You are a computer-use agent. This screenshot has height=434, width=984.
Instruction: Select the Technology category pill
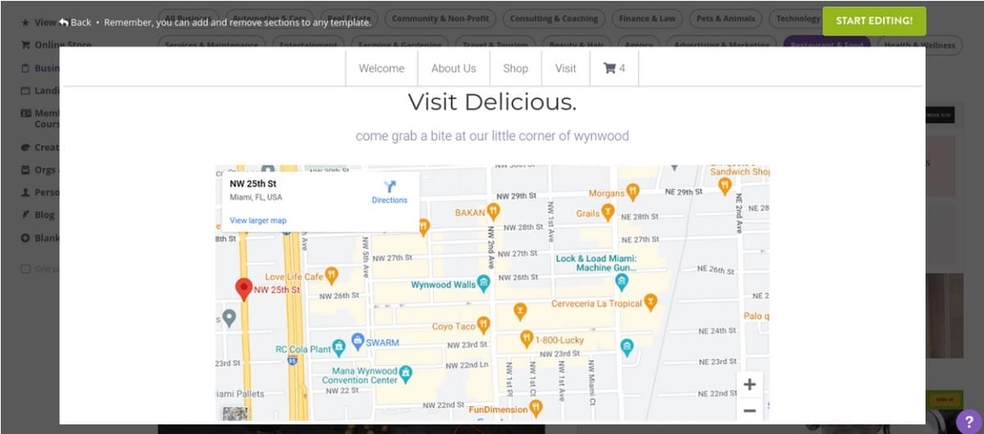click(796, 18)
